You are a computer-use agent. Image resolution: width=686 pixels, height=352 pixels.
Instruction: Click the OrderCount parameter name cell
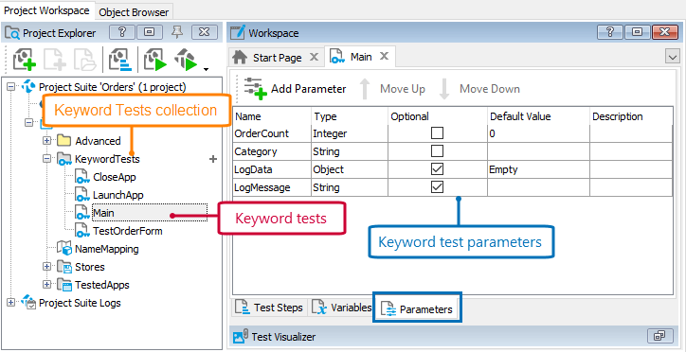[x=271, y=133]
